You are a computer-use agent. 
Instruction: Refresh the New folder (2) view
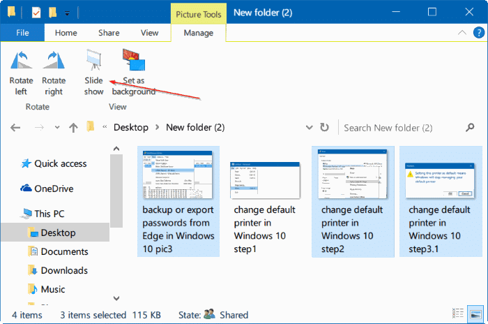[x=324, y=127]
